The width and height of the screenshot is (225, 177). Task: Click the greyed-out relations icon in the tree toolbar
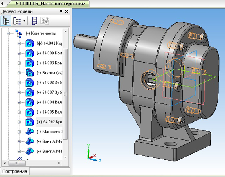(x=45, y=21)
